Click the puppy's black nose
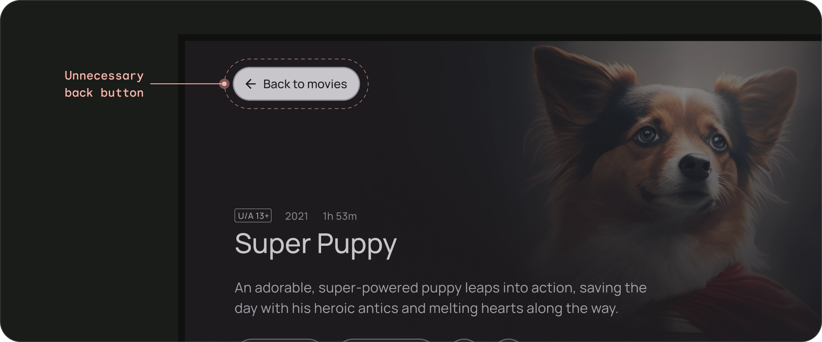The height and width of the screenshot is (342, 822). [694, 166]
